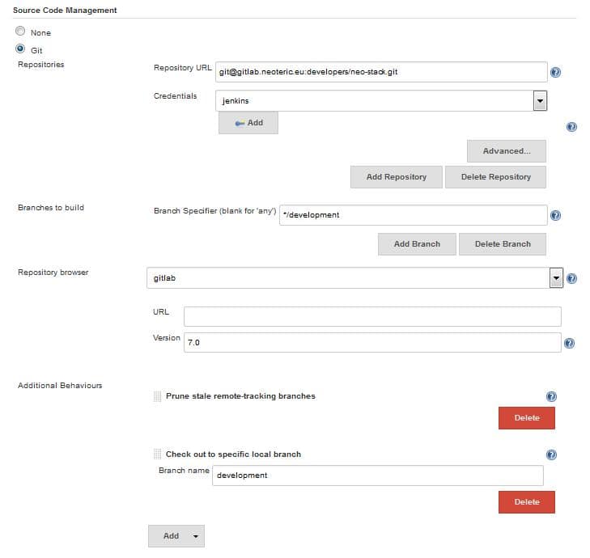
Task: Open help for Check out to local branch
Action: [x=551, y=455]
